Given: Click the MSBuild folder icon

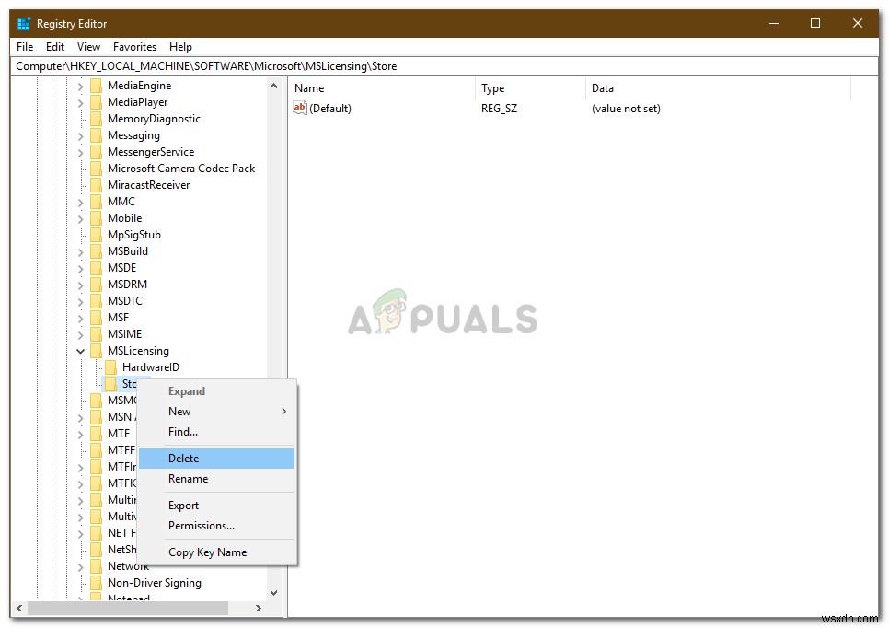Looking at the screenshot, I should (97, 251).
